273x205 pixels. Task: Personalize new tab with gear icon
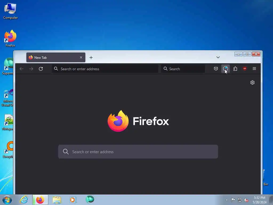pyautogui.click(x=252, y=82)
